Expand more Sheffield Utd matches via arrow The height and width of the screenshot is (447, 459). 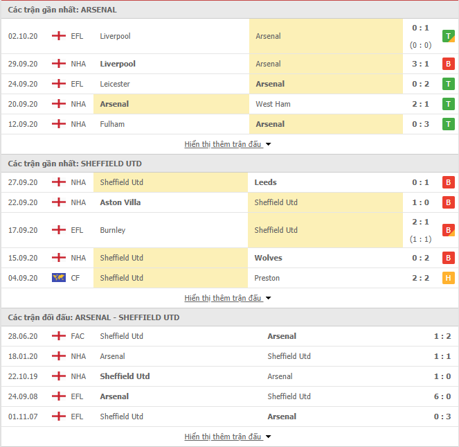tap(268, 298)
